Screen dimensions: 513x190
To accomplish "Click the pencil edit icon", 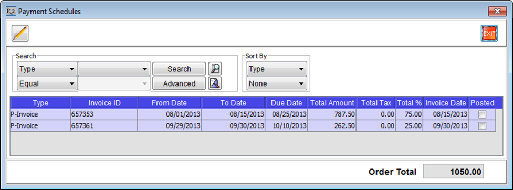I will [20, 34].
